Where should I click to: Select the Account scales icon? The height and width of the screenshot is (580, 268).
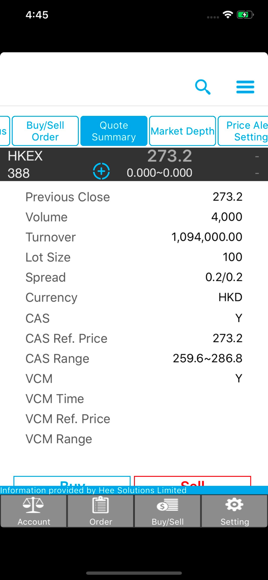click(x=33, y=510)
